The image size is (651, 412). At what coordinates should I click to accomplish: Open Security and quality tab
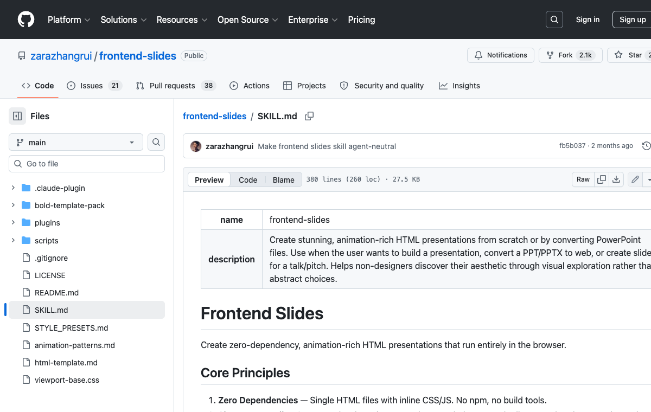point(382,86)
